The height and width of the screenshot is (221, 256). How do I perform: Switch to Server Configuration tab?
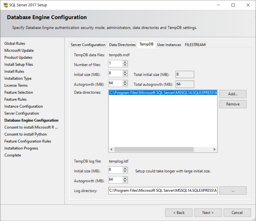coord(88,45)
